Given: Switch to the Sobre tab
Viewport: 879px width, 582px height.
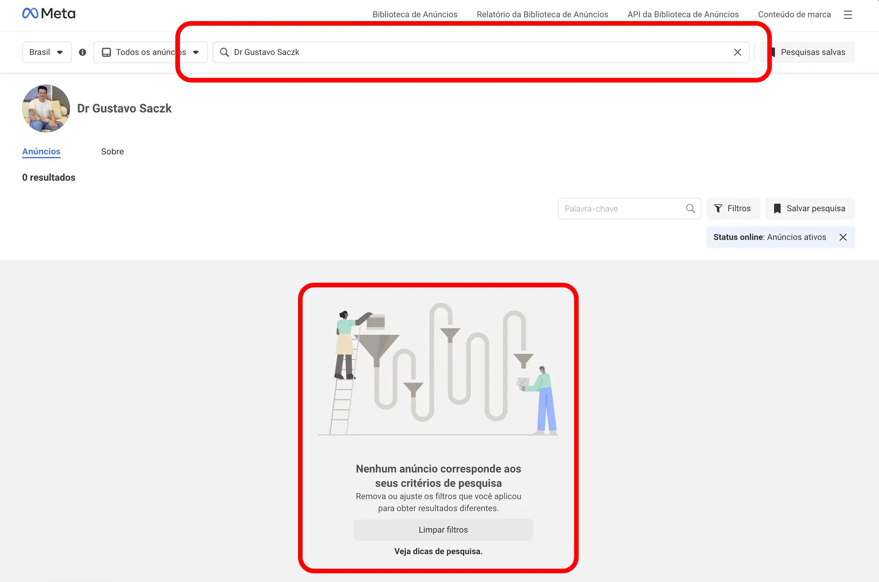Looking at the screenshot, I should tap(113, 152).
